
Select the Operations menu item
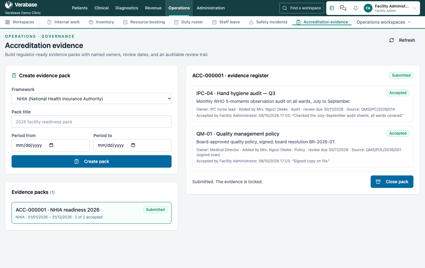[179, 8]
